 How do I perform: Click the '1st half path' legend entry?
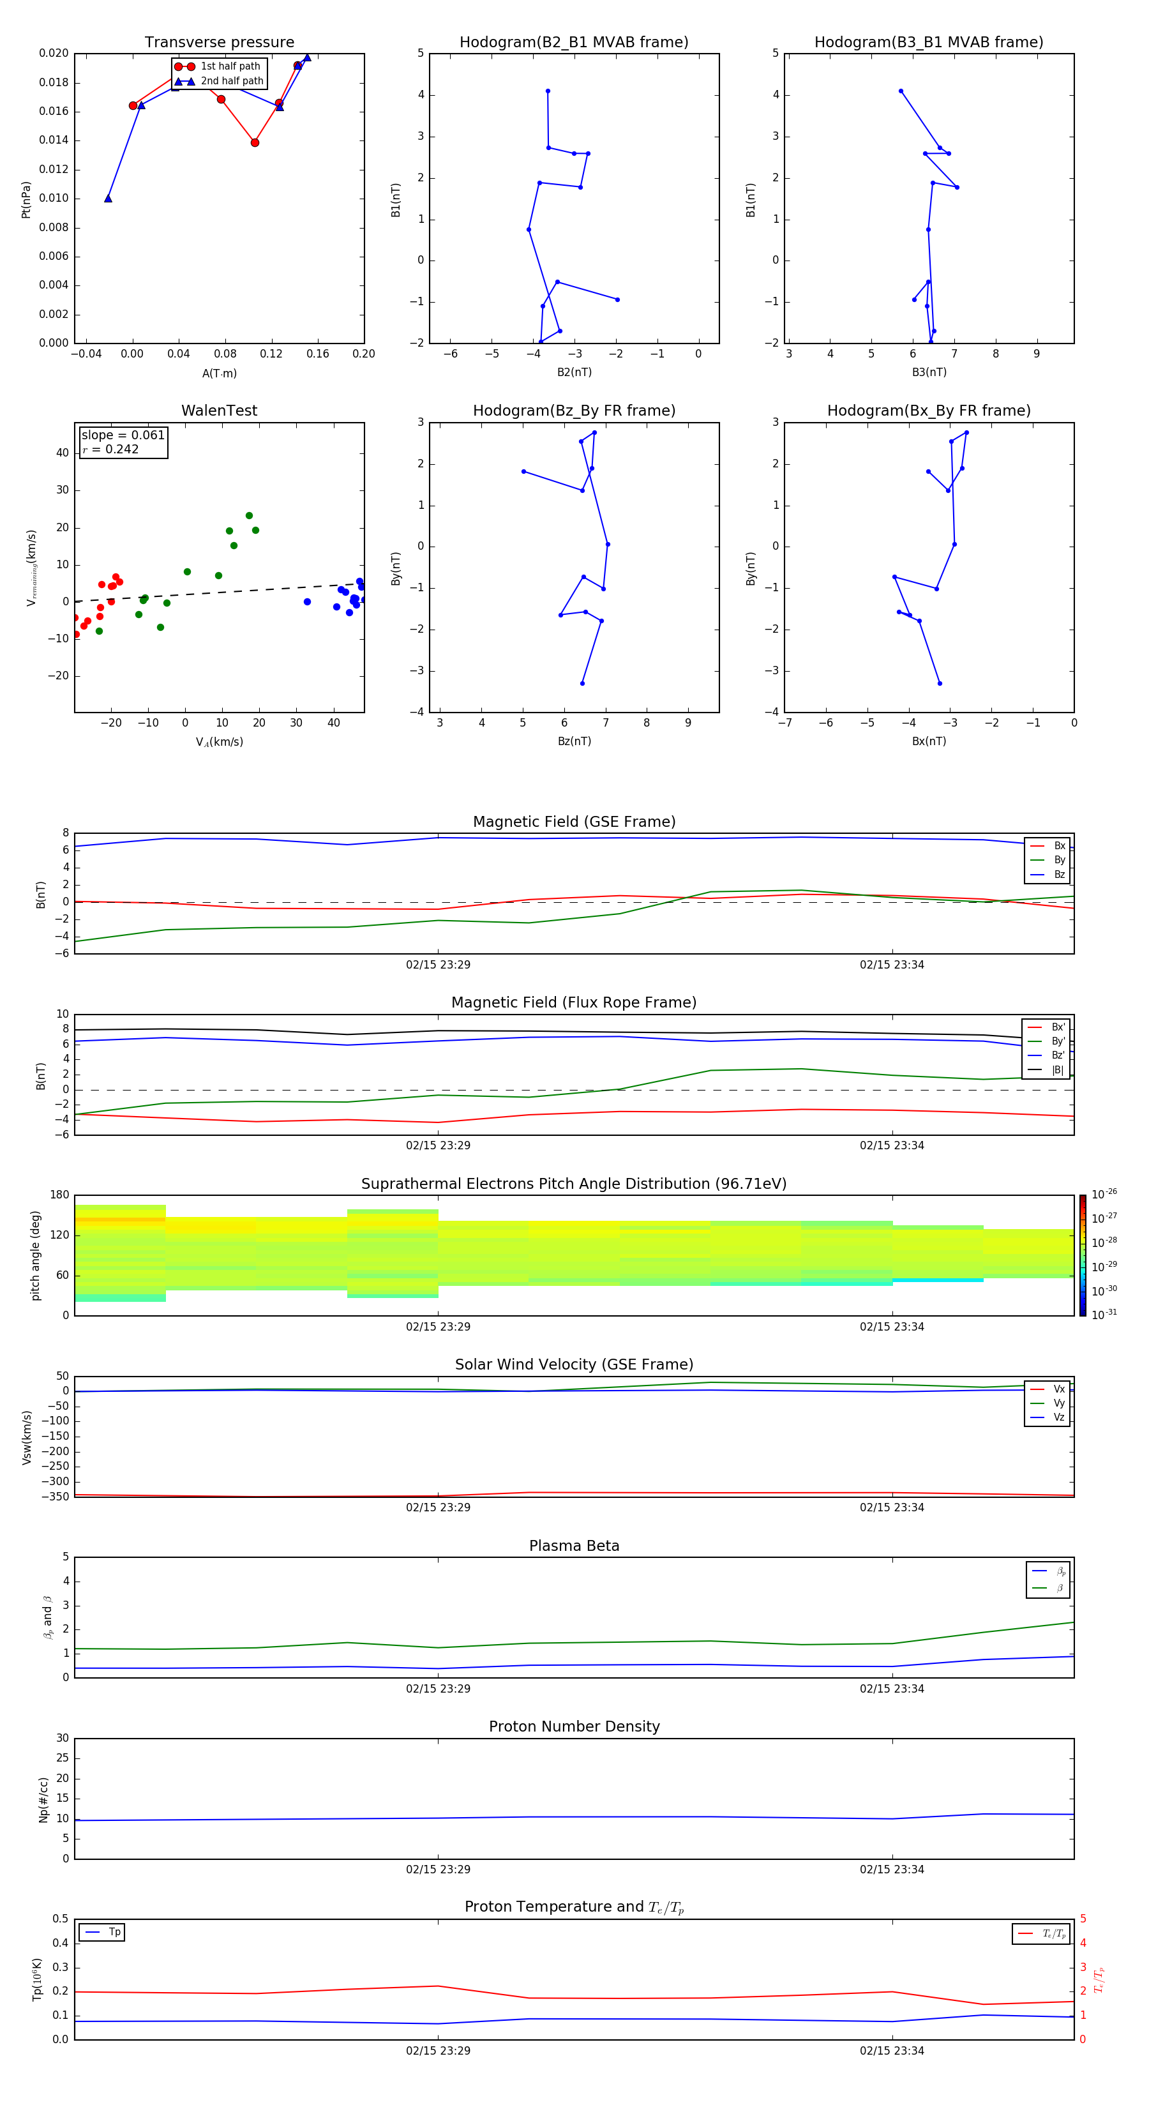(219, 66)
